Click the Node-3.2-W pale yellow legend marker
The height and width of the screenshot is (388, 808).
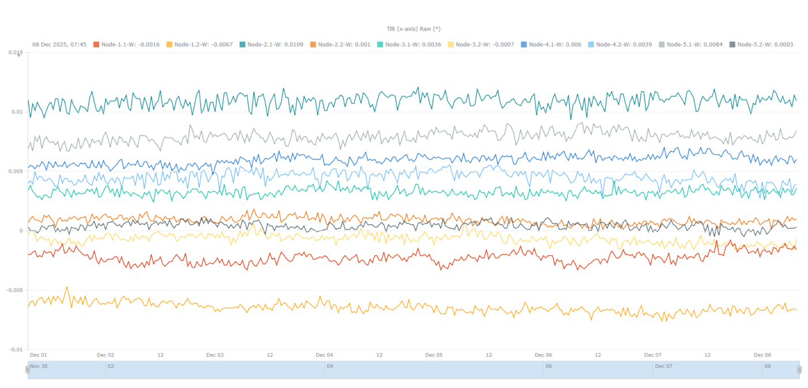click(451, 44)
